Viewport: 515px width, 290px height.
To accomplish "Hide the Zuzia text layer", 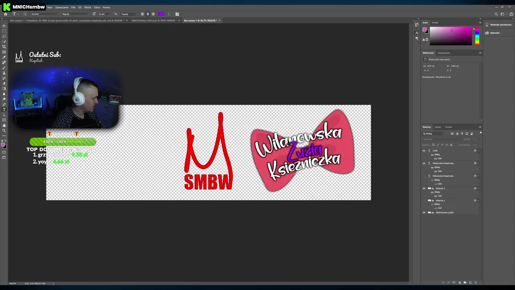I will [424, 151].
